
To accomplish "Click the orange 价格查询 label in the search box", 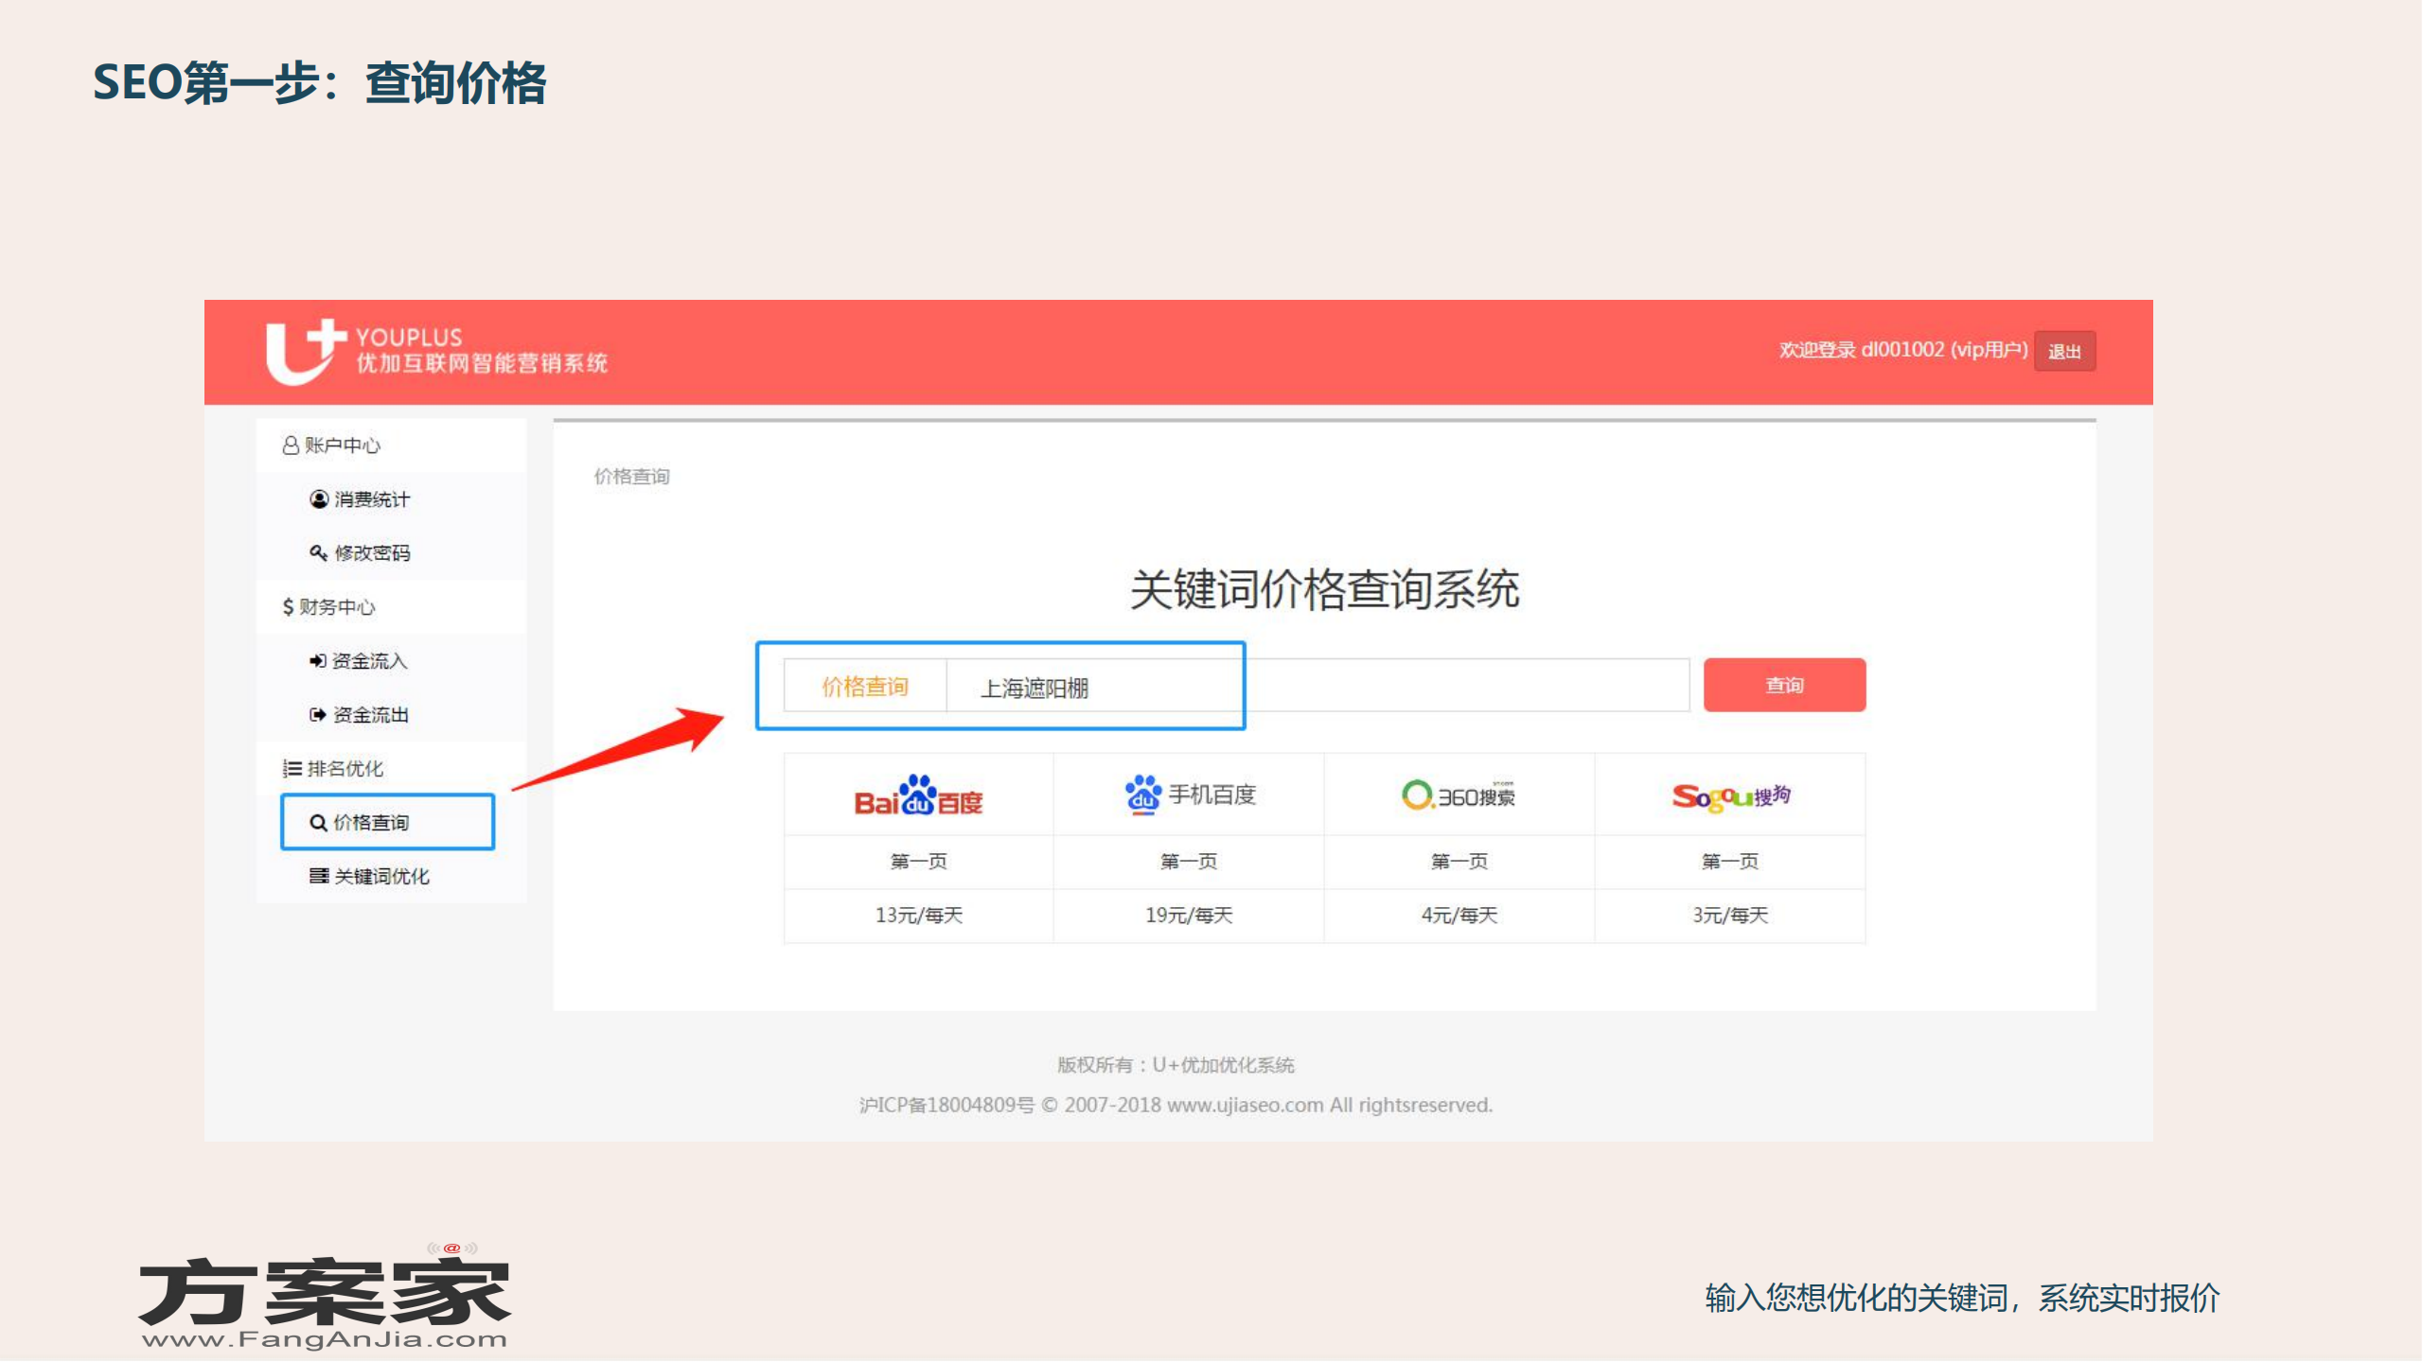I will tap(865, 686).
